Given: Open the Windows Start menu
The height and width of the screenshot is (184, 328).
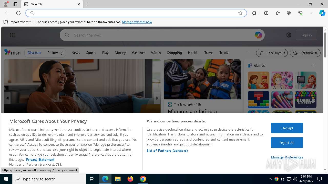Looking at the screenshot, I should (6, 179).
